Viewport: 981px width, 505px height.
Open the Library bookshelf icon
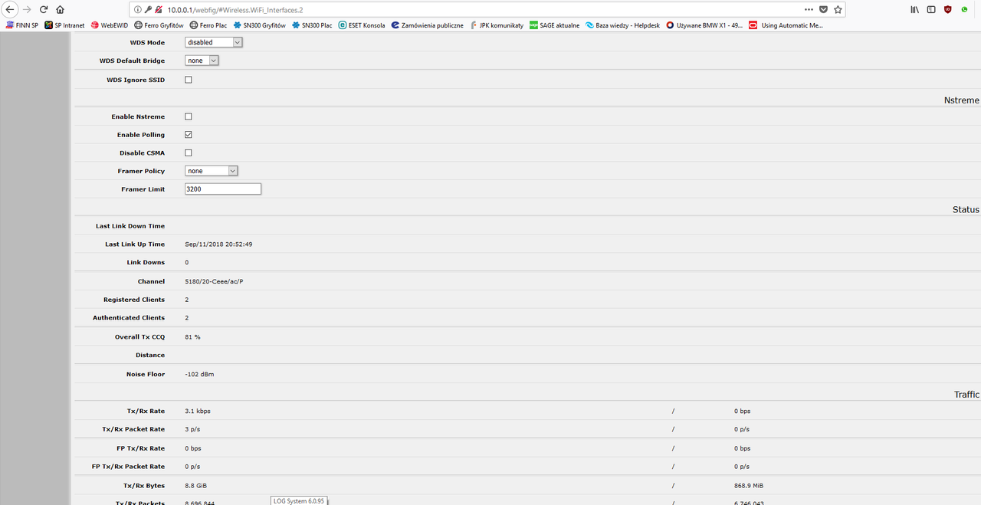click(915, 10)
